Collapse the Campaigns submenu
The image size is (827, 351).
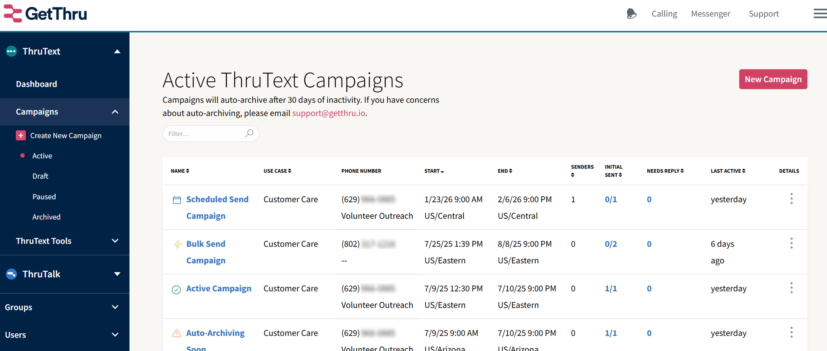115,112
